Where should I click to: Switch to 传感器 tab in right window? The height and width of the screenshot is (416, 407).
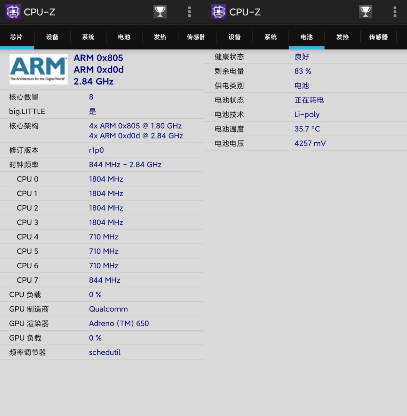pos(379,37)
